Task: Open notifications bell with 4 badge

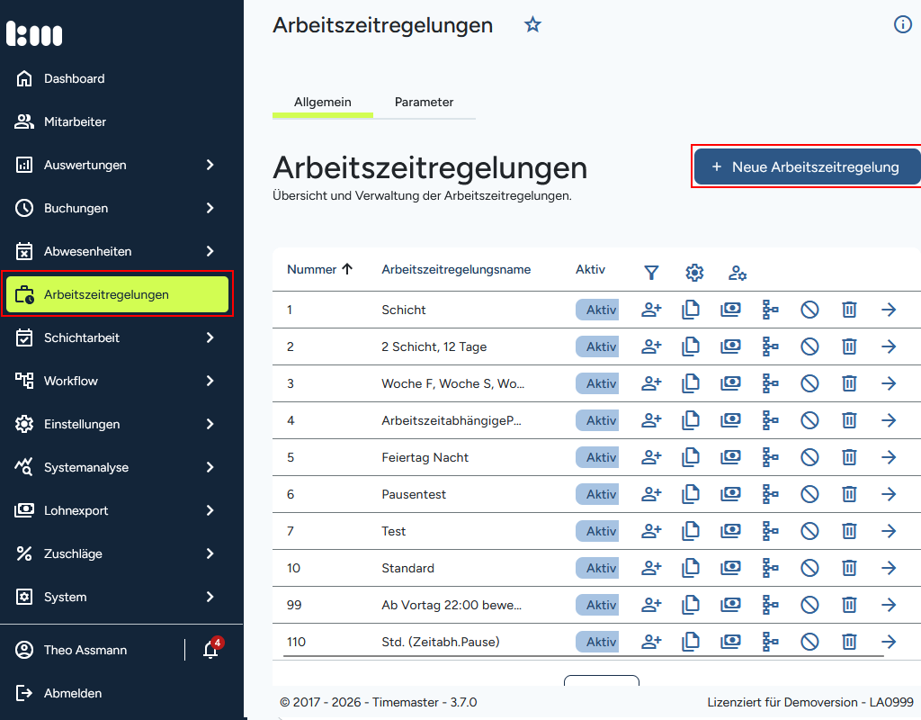Action: click(210, 649)
